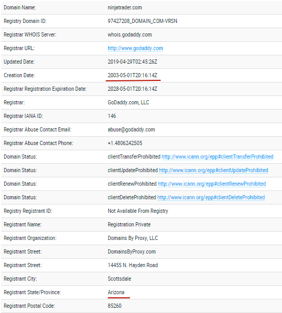Click the Registrar IANA ID label
The width and height of the screenshot is (282, 313).
23,116
